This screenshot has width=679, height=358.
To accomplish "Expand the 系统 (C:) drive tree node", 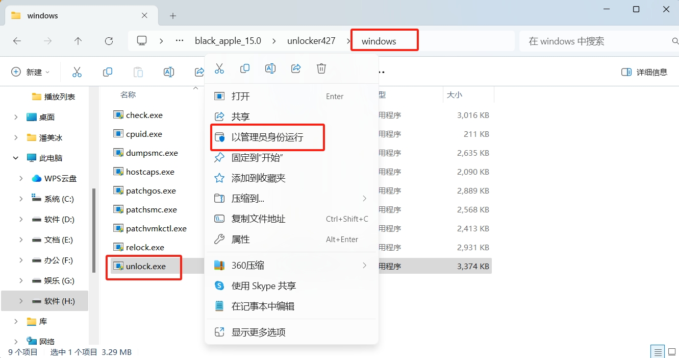I will (21, 199).
